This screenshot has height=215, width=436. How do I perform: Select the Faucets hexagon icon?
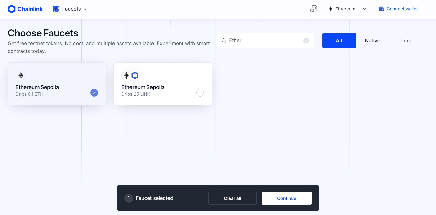point(56,9)
